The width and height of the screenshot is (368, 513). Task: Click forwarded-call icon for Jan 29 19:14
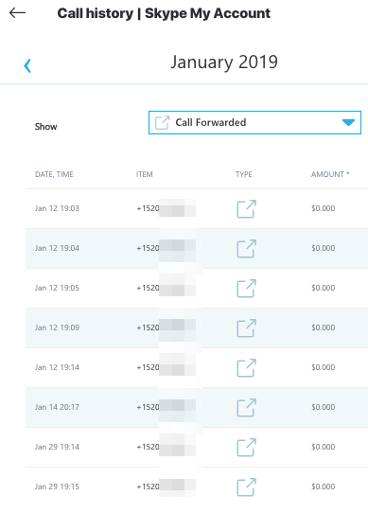click(246, 447)
